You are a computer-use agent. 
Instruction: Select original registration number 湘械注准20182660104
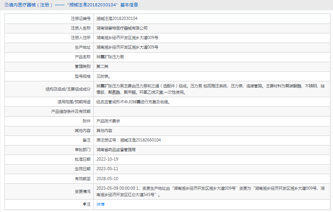coord(141,140)
